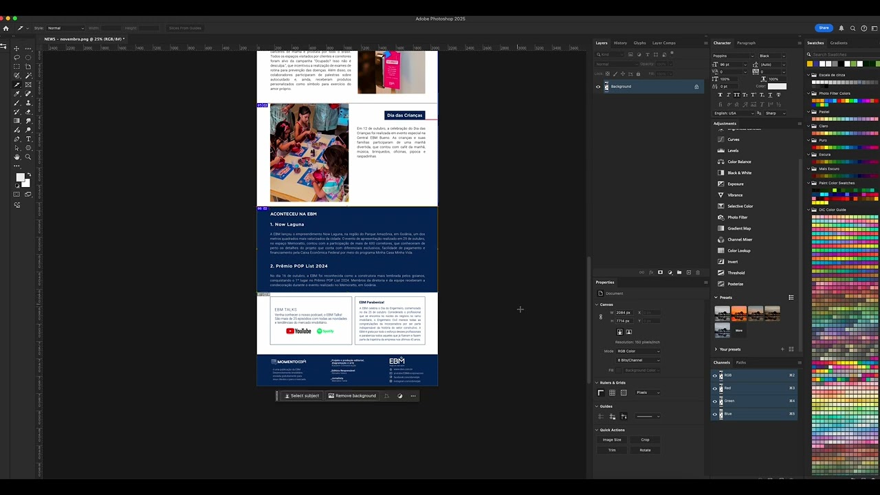
Task: Click the Character panel text color swatch
Action: 777,86
